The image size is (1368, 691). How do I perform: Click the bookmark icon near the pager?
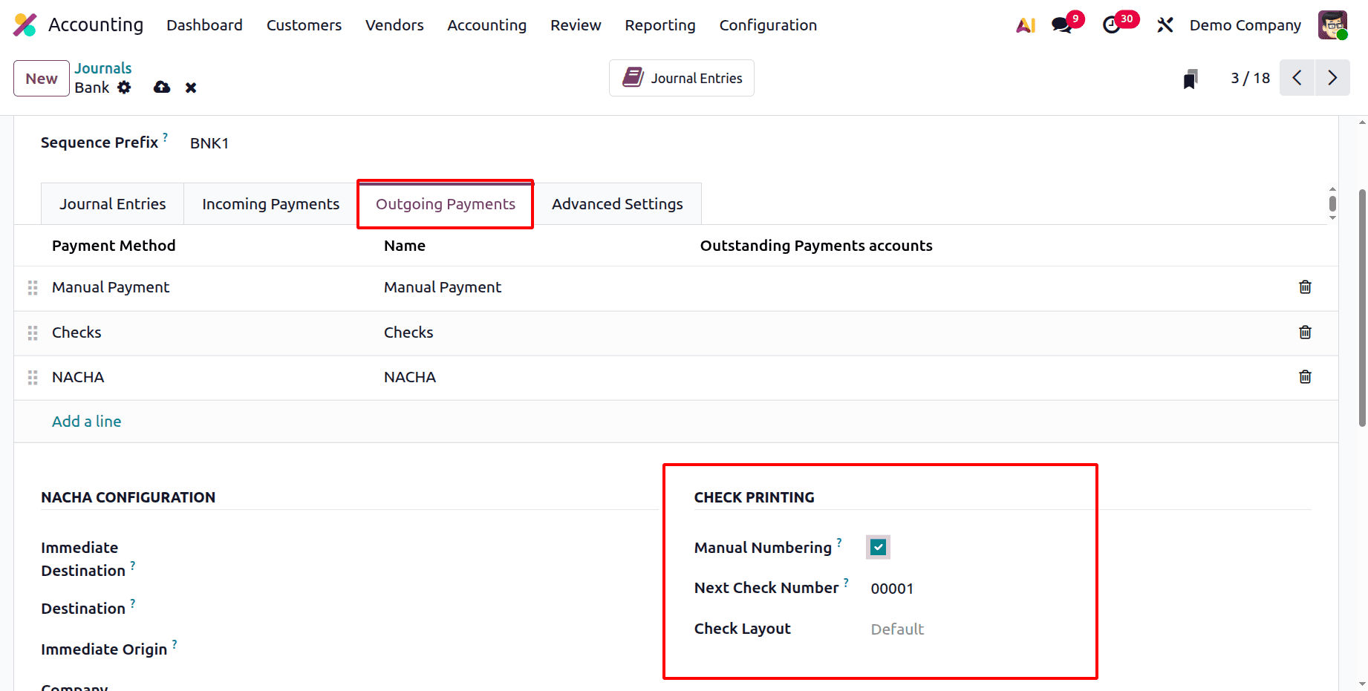pyautogui.click(x=1191, y=78)
